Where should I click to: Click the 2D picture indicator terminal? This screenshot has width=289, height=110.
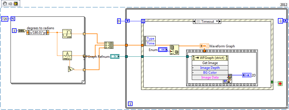(247, 75)
